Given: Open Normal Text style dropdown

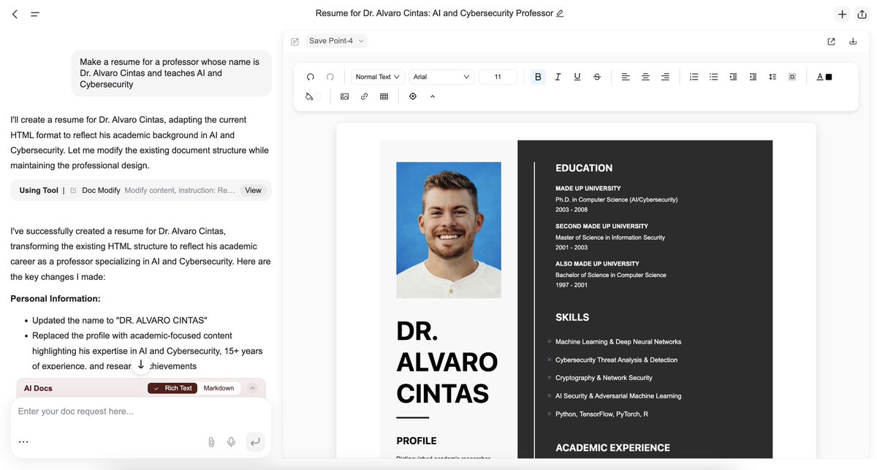Looking at the screenshot, I should 378,77.
